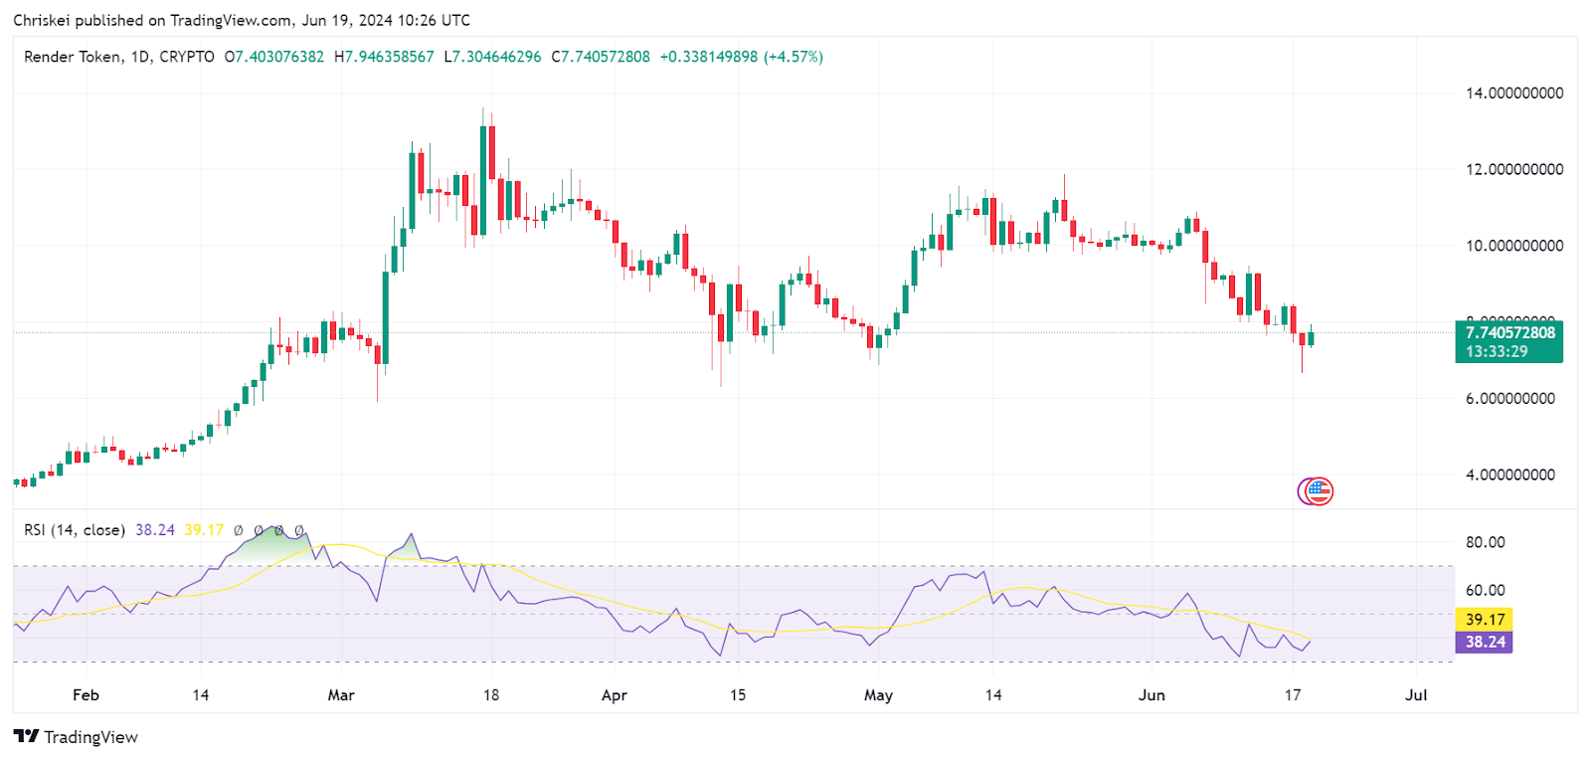Click the 12.000000000 price axis label
The image size is (1591, 760).
[x=1514, y=169]
